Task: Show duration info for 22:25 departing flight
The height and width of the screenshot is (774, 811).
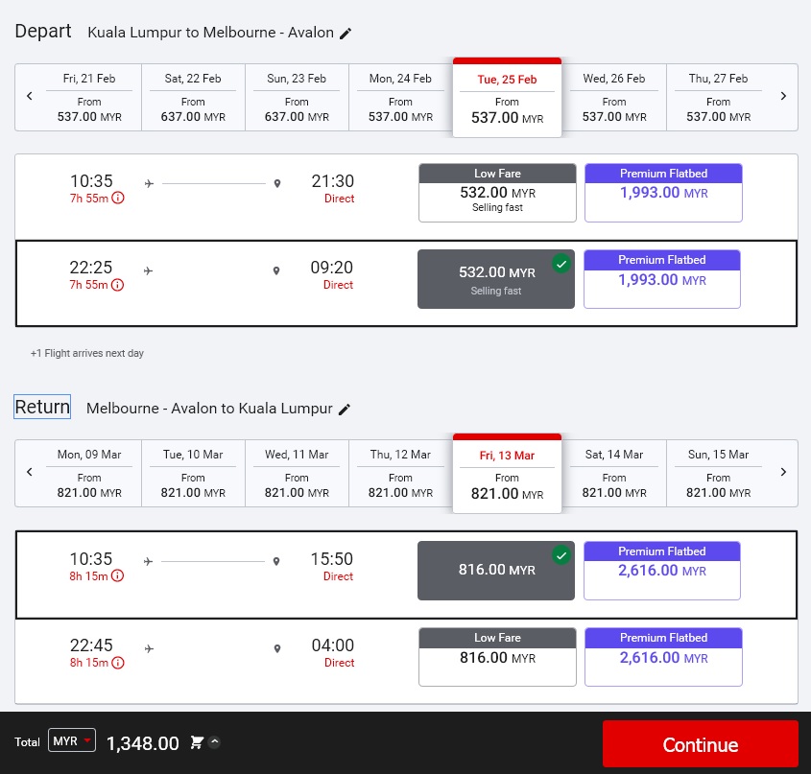Action: click(x=118, y=285)
